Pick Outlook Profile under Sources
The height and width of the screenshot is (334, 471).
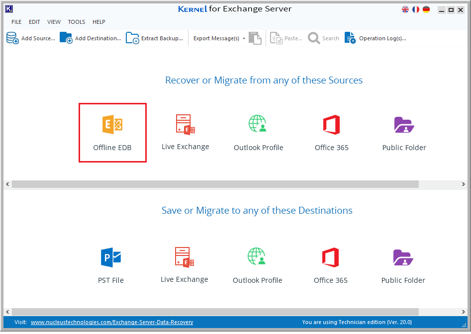tap(258, 133)
